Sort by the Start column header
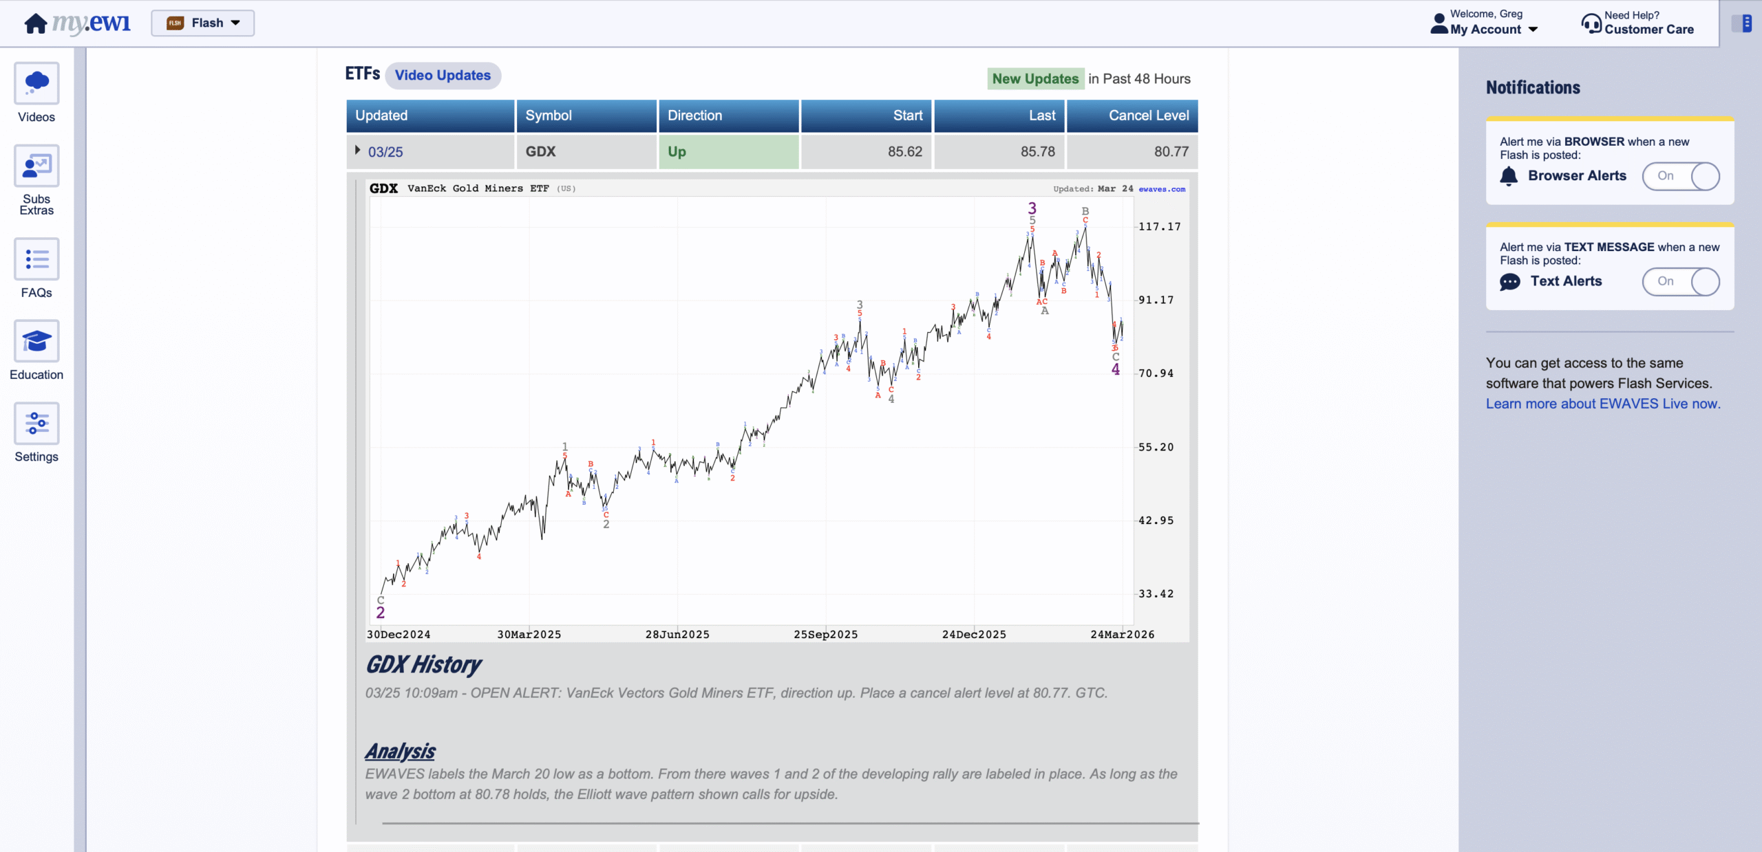 coord(867,116)
